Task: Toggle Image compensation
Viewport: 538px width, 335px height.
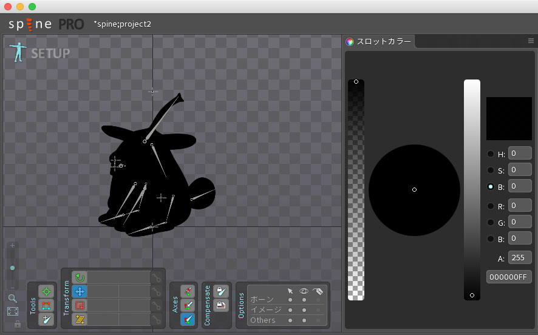Action: click(220, 305)
